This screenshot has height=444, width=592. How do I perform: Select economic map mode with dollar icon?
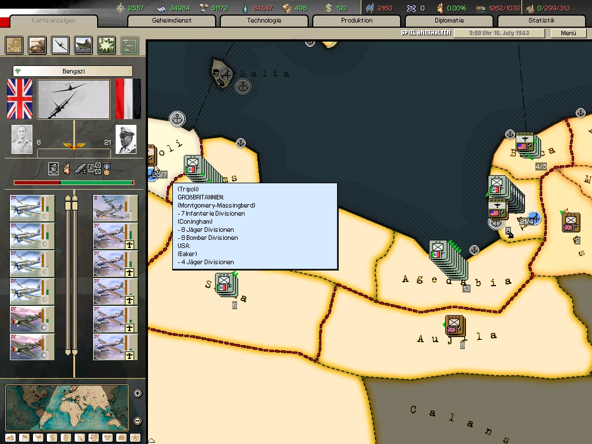coord(52,438)
